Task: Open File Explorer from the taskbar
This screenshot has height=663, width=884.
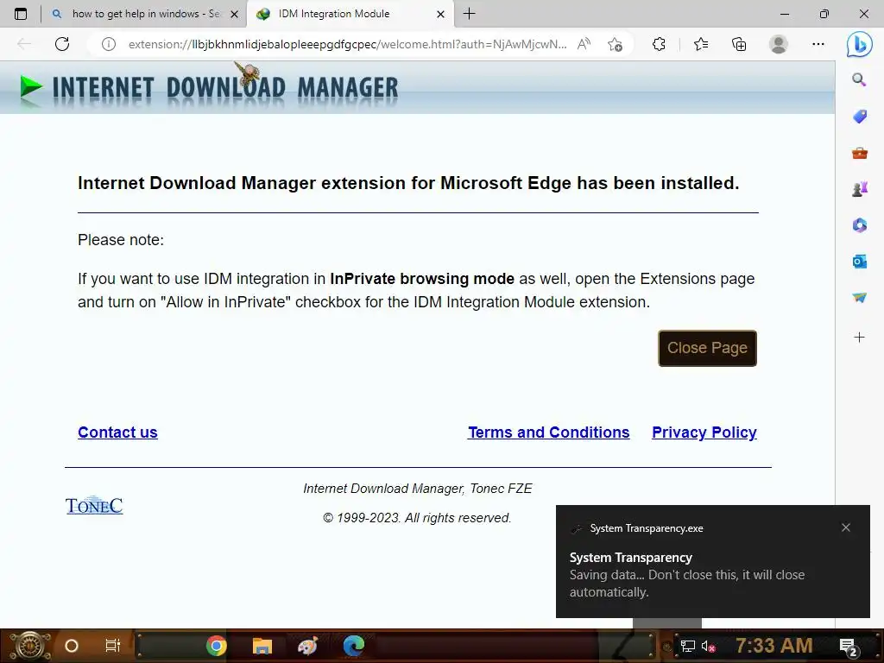Action: pyautogui.click(x=262, y=646)
